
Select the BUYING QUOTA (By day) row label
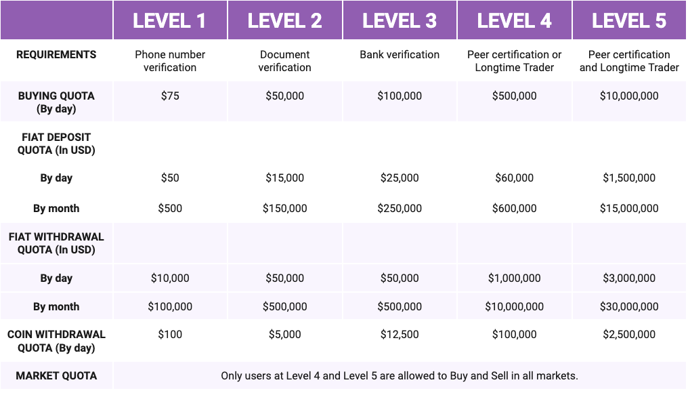56,102
